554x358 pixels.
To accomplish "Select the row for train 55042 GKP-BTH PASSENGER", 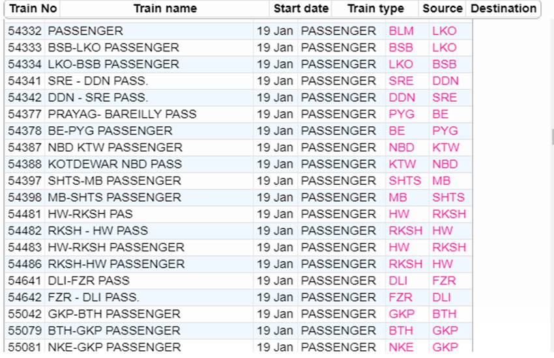I will point(239,314).
